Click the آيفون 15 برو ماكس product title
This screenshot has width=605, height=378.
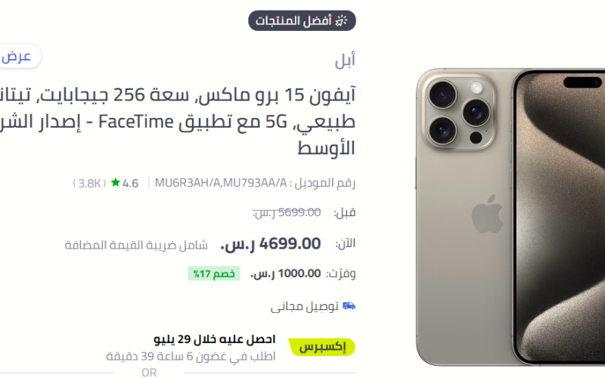(x=178, y=121)
